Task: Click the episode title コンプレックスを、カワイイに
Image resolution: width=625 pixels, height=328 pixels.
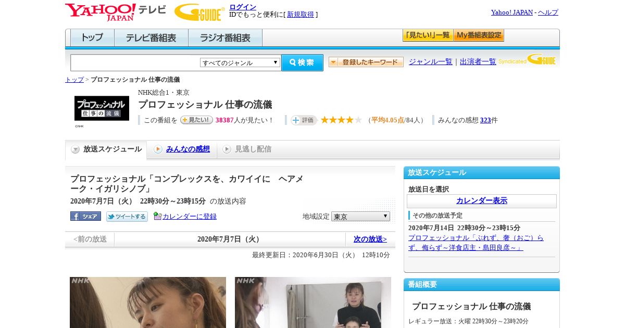Action: [186, 184]
